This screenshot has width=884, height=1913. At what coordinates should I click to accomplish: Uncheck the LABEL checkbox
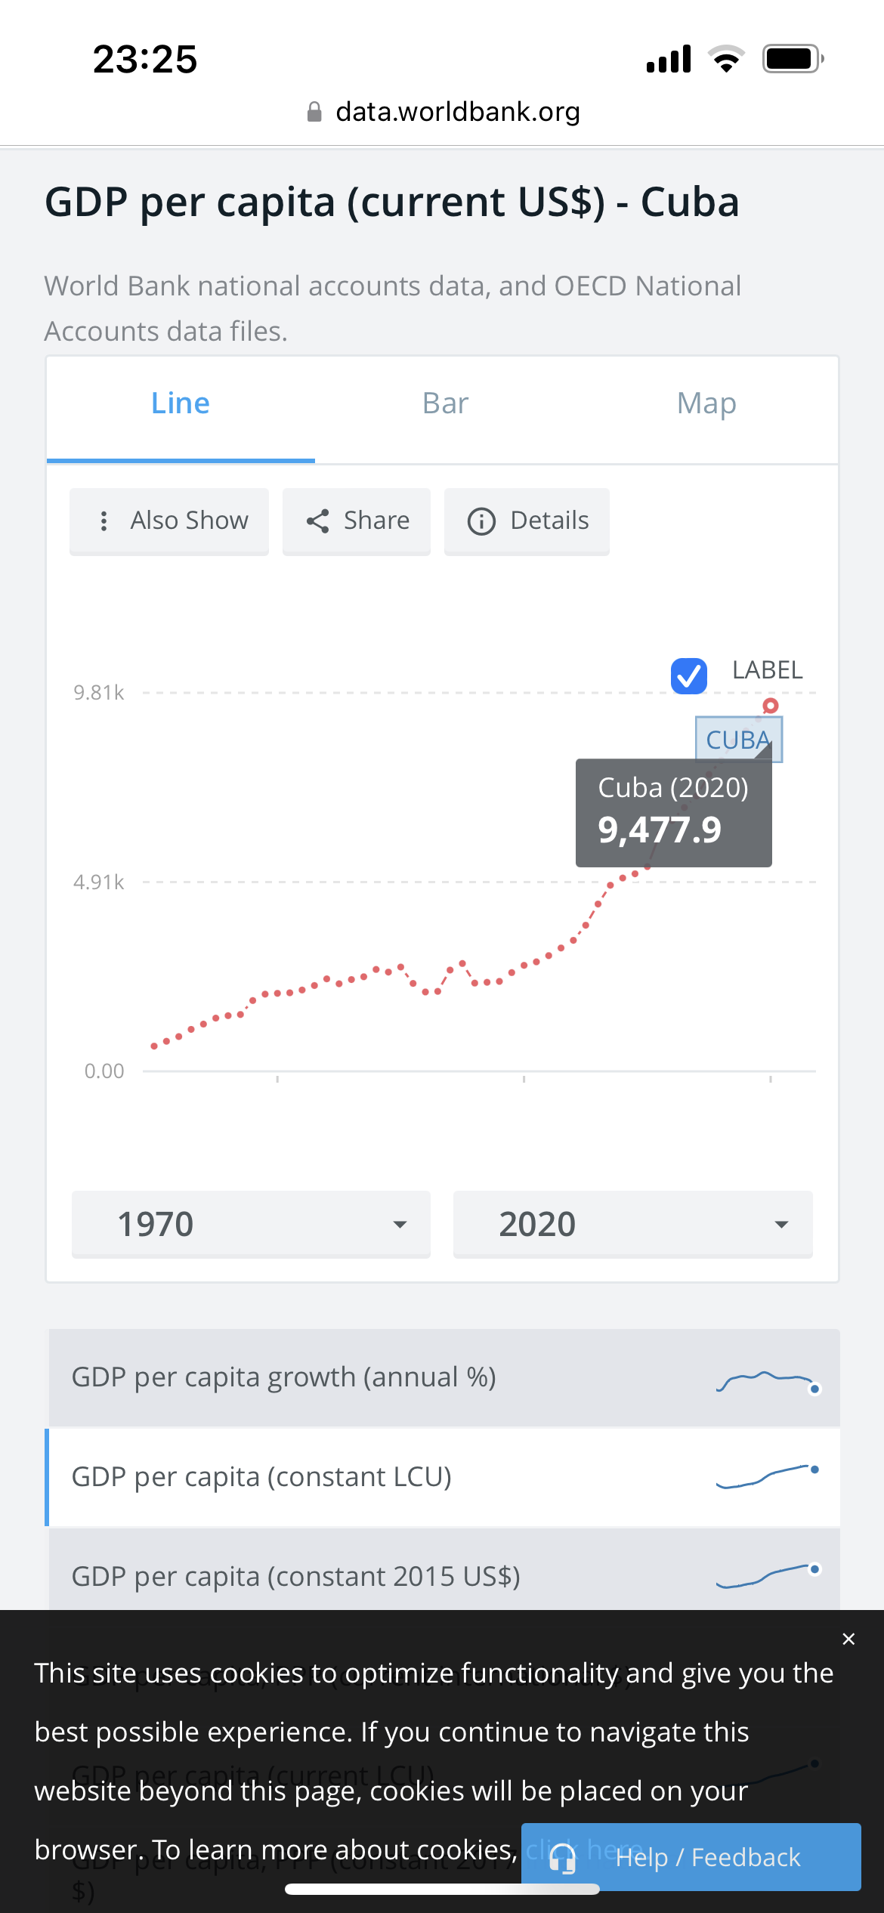[x=689, y=675]
